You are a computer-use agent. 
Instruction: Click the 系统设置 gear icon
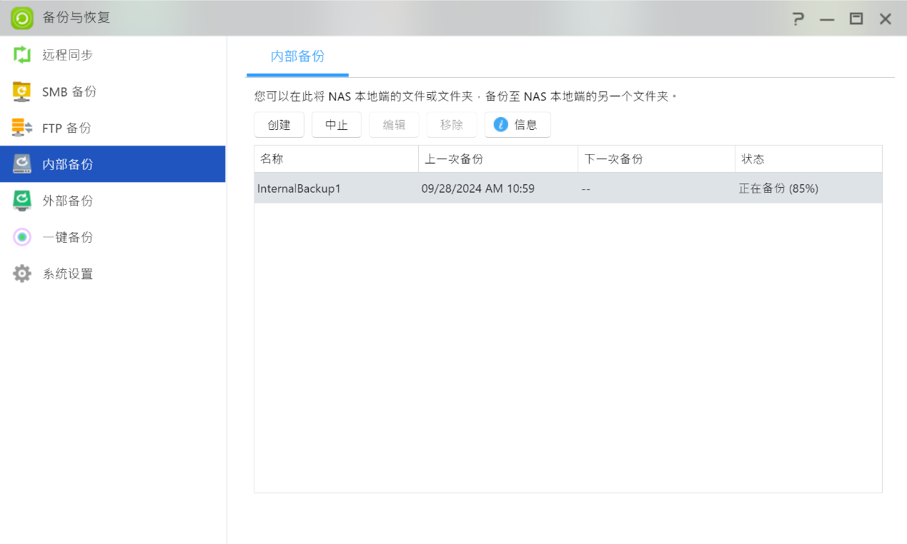[x=22, y=273]
